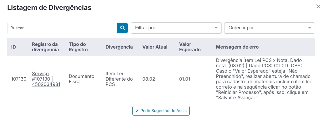Click the ID column header
This screenshot has height=123, width=320.
tap(14, 47)
